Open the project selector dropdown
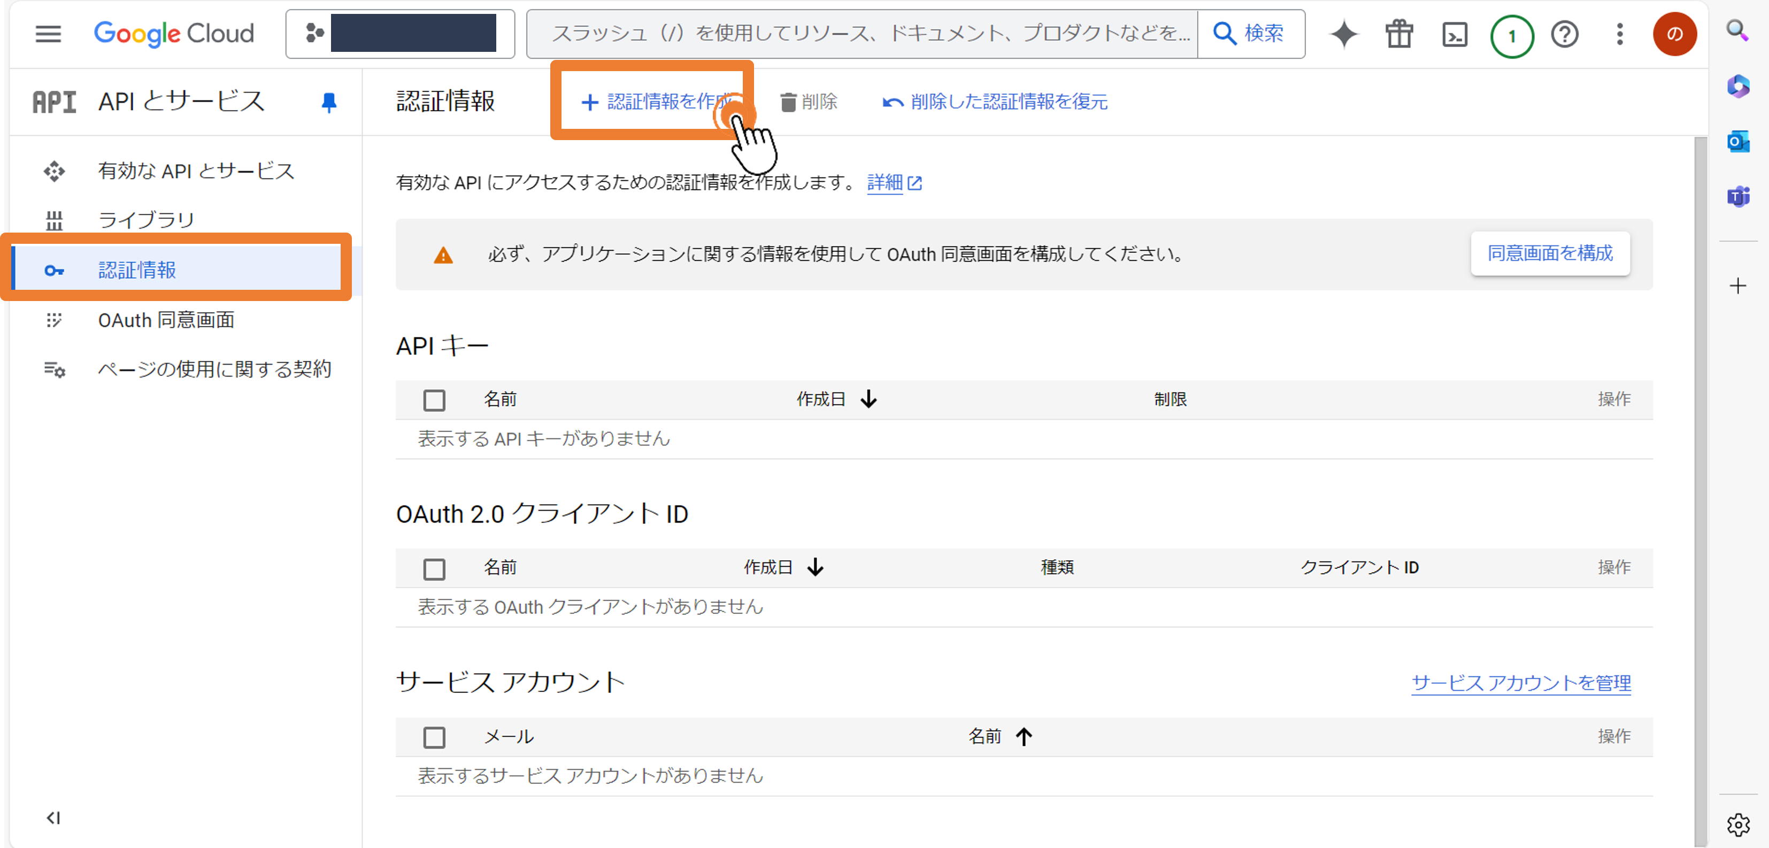 [401, 34]
